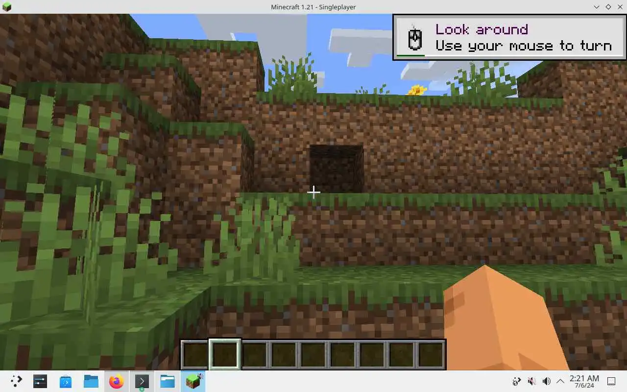Open the blue folder file manager launcher
The image size is (627, 392).
tap(91, 381)
